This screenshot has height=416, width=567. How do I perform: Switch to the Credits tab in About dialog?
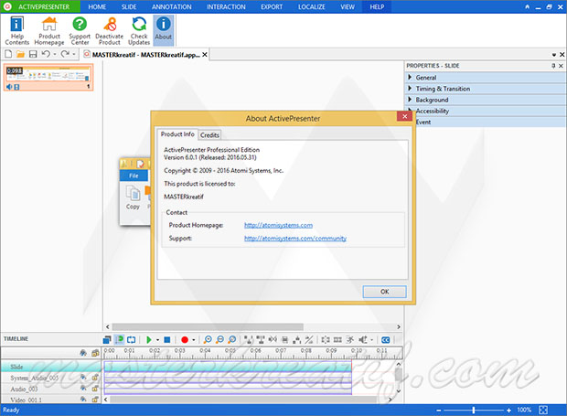209,135
